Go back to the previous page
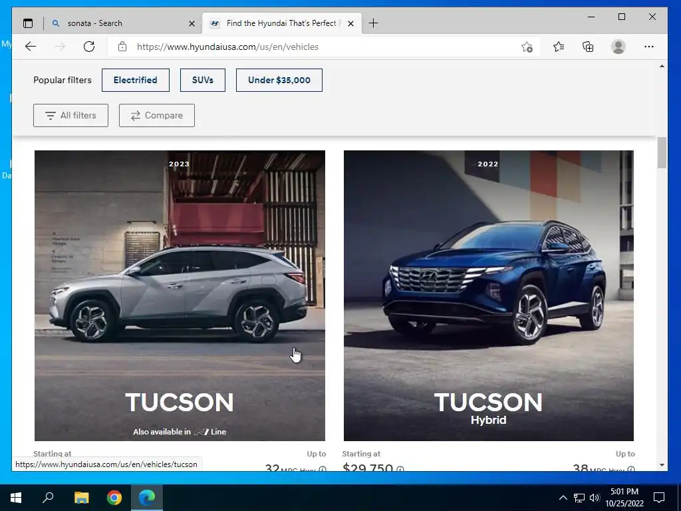The image size is (681, 511). (31, 47)
